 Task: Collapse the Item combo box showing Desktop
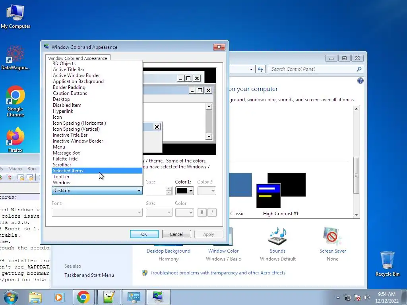click(x=97, y=191)
